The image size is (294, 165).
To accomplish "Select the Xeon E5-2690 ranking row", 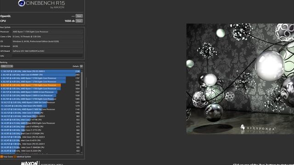I will (x=40, y=71).
